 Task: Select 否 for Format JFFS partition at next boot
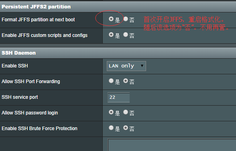point(126,19)
